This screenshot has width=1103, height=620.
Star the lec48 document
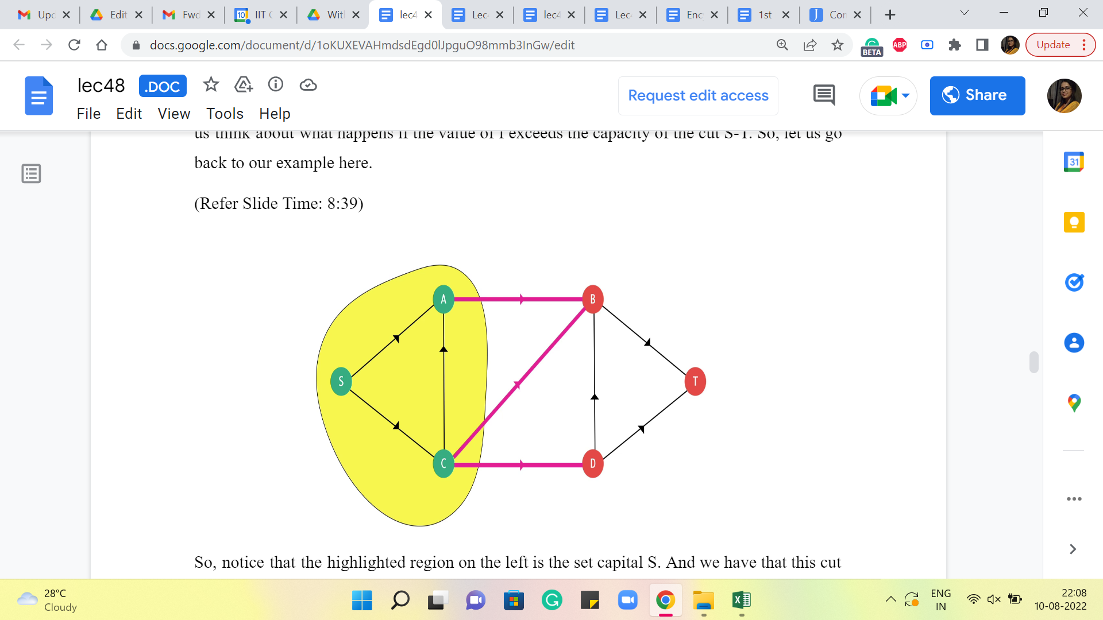point(211,85)
